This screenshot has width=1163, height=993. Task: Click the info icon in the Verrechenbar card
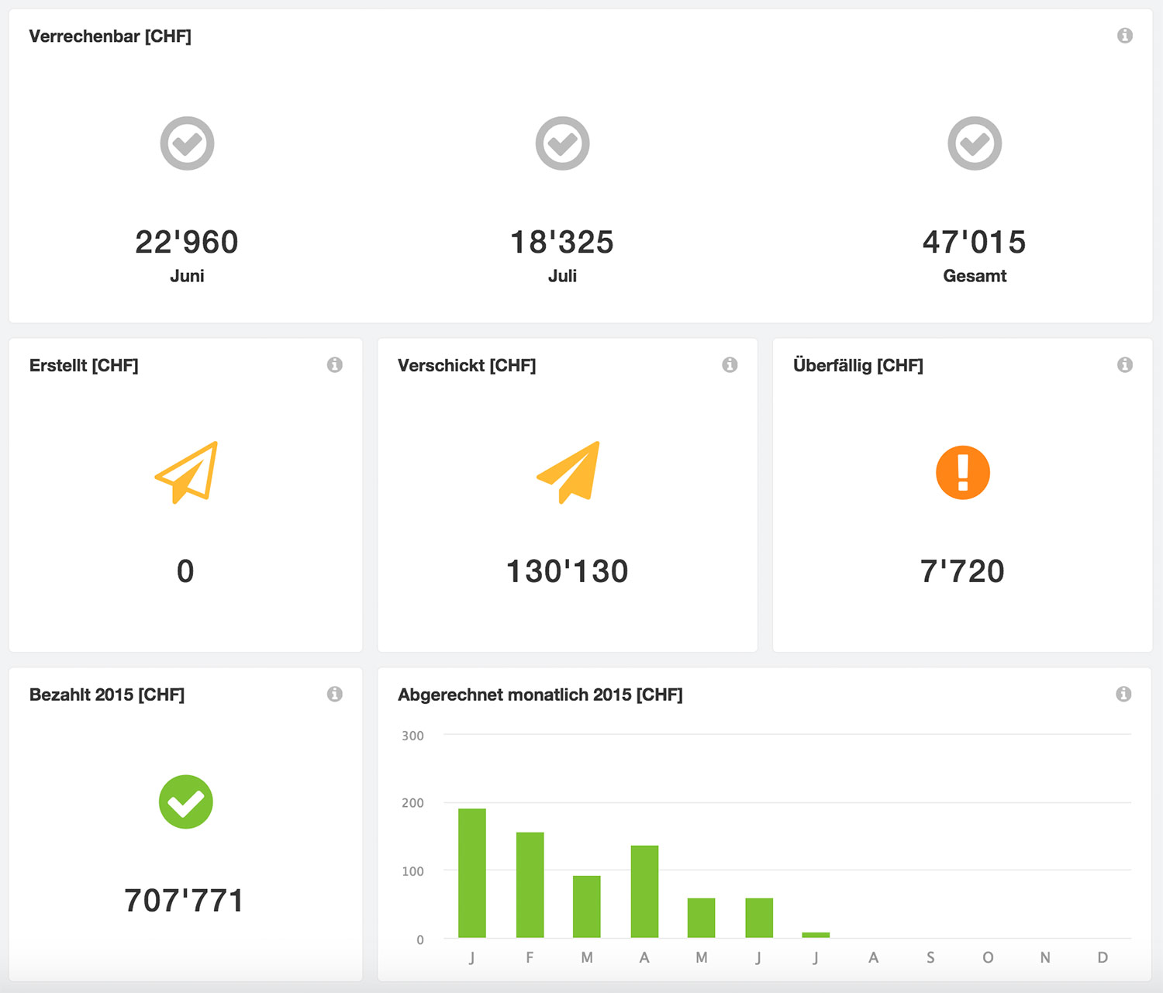coord(1125,36)
